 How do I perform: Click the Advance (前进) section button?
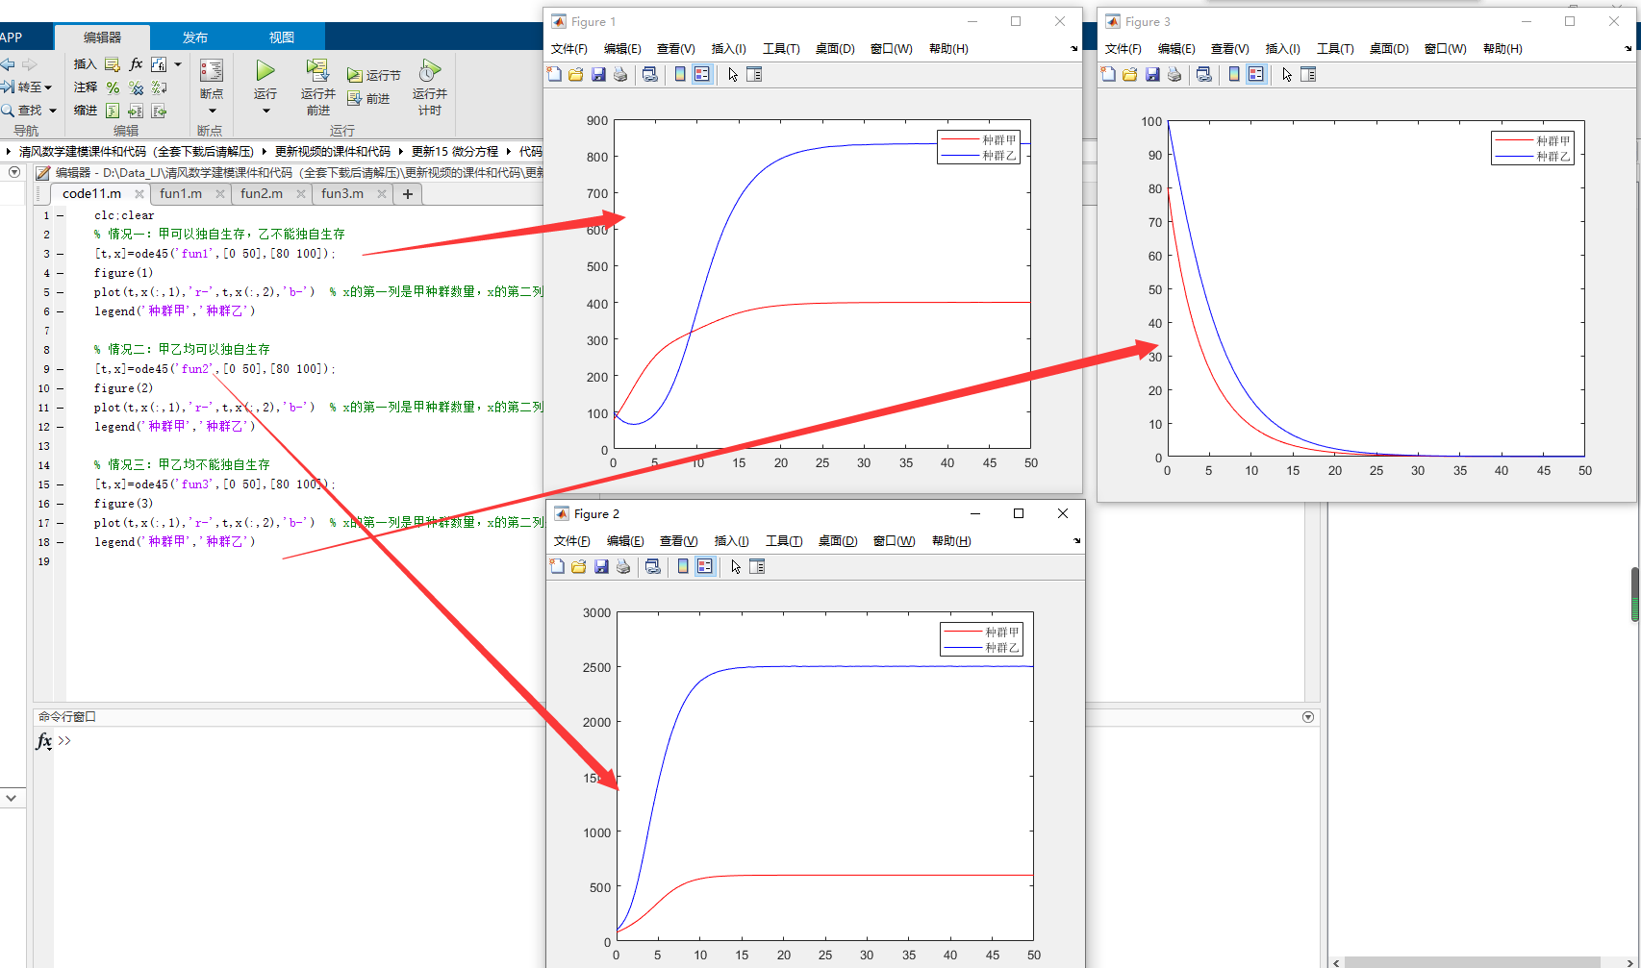click(x=368, y=98)
